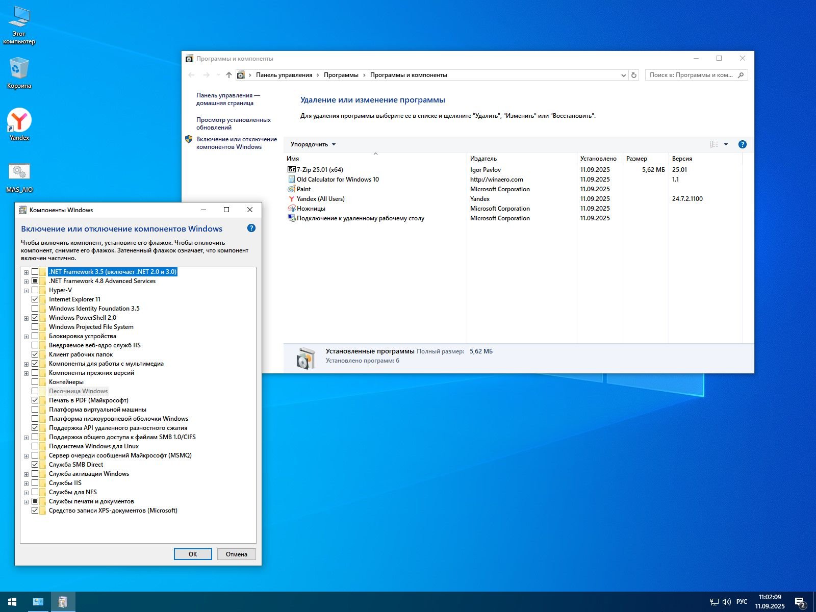The height and width of the screenshot is (612, 816).
Task: Disable the Internet Explorer 11 checkbox
Action: [35, 299]
